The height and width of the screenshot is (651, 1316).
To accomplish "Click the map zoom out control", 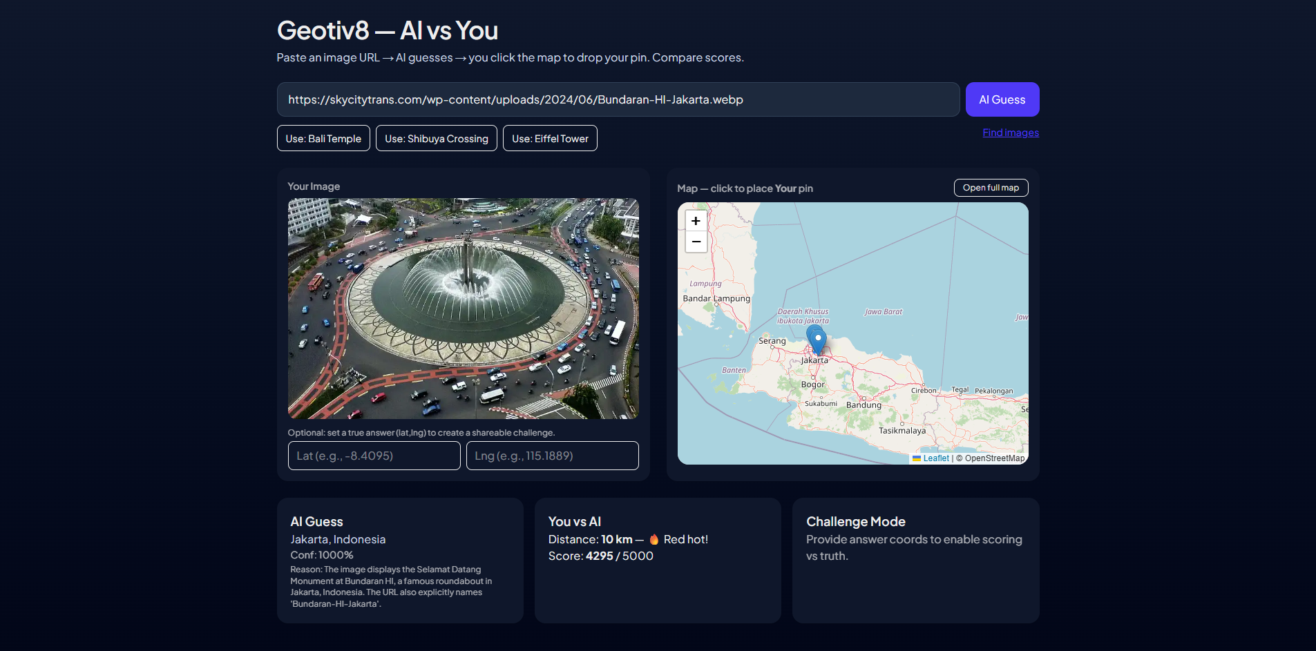I will pyautogui.click(x=696, y=242).
